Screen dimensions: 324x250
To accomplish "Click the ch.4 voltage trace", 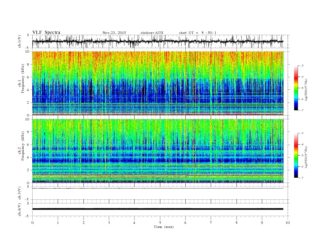I will pos(157,209).
